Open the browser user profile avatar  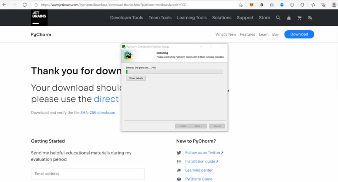coord(334,5)
